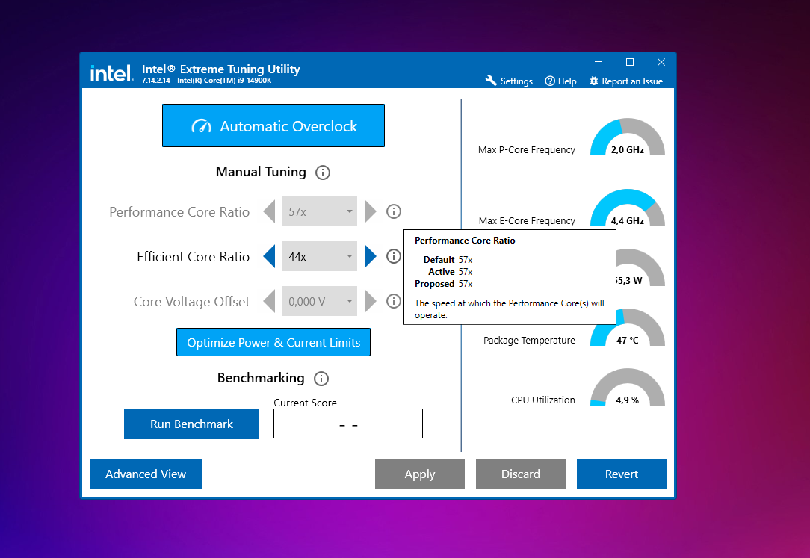Increase Efficient Core Ratio with right arrow

(x=371, y=256)
